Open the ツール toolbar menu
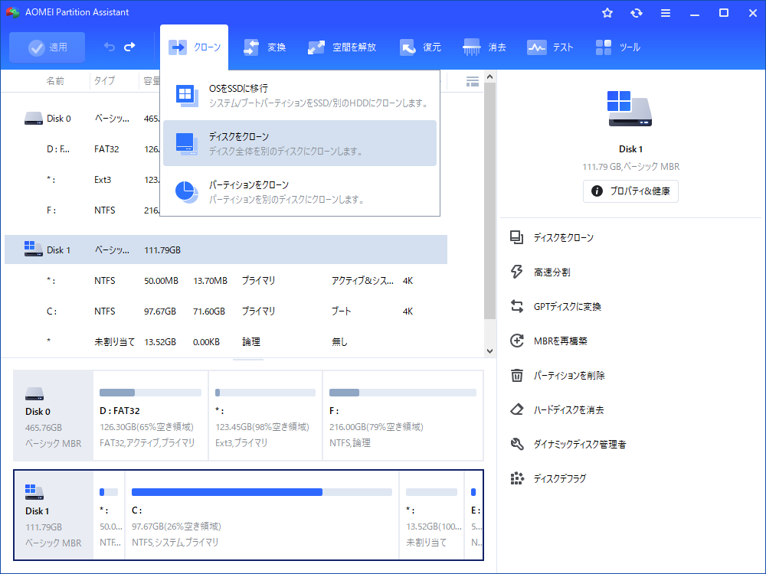This screenshot has height=574, width=766. [x=617, y=47]
